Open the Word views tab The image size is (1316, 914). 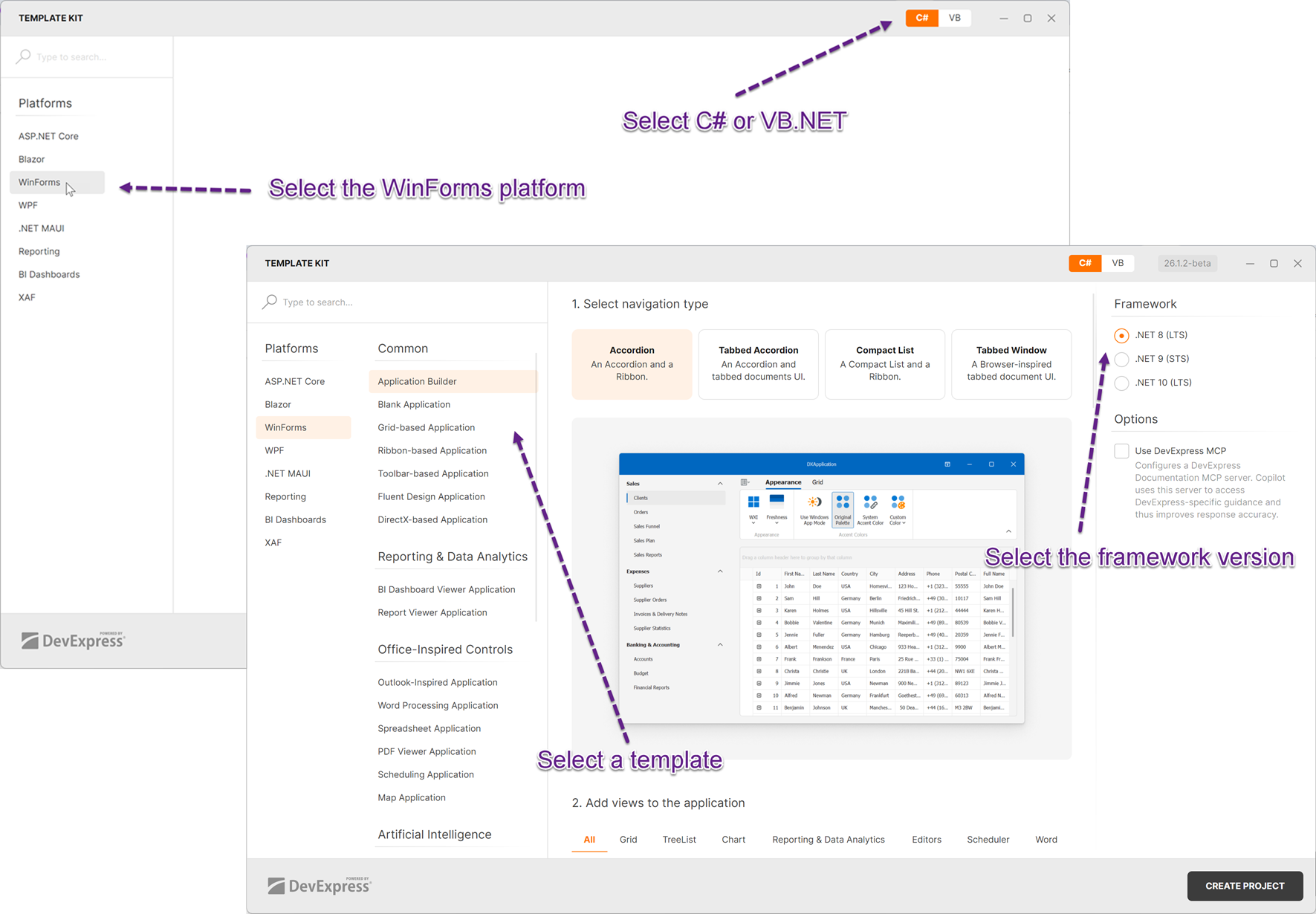(1046, 840)
